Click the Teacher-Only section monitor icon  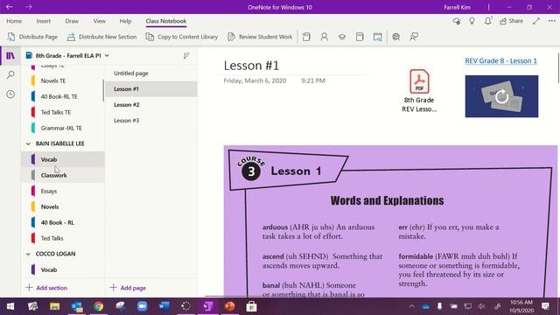377,37
